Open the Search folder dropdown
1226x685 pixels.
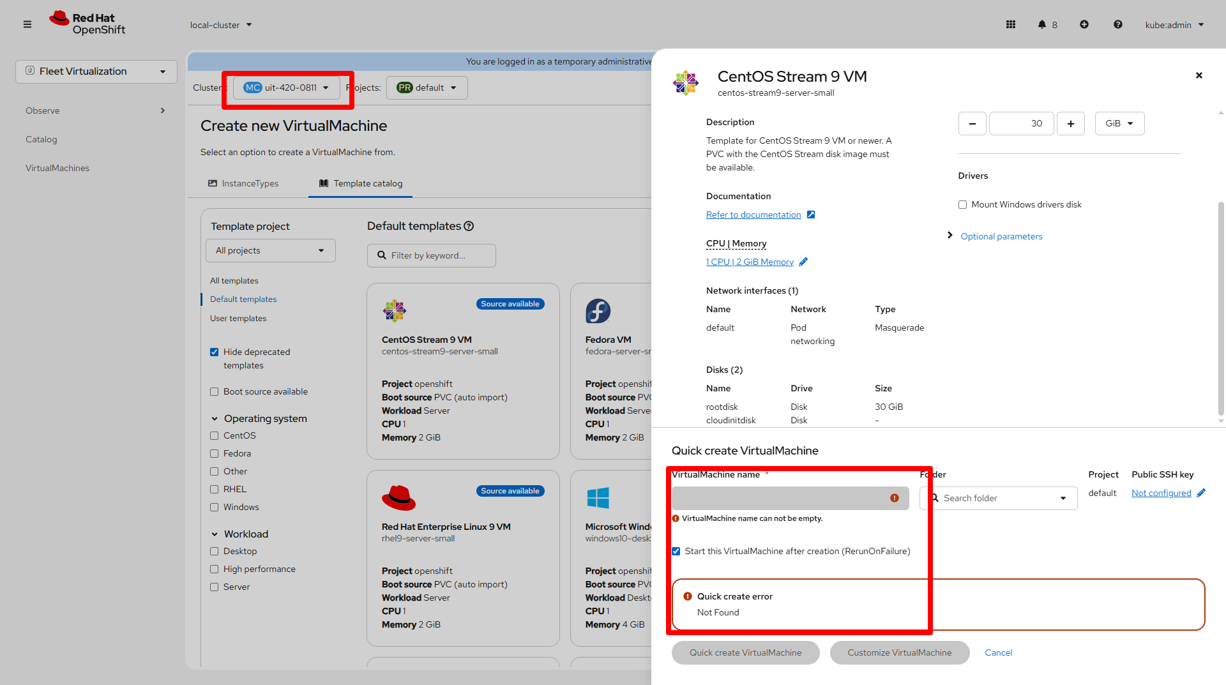[999, 498]
